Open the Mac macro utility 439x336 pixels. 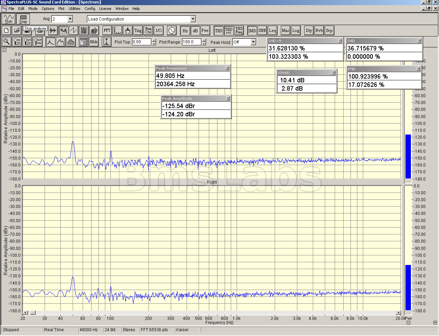pos(285,31)
